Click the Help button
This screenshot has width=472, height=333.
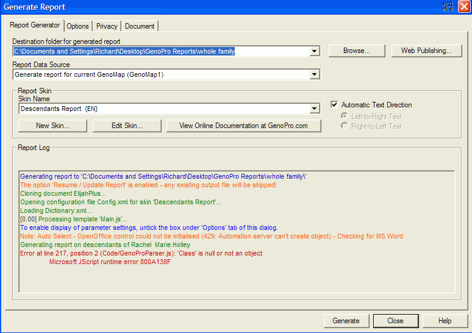(445, 321)
